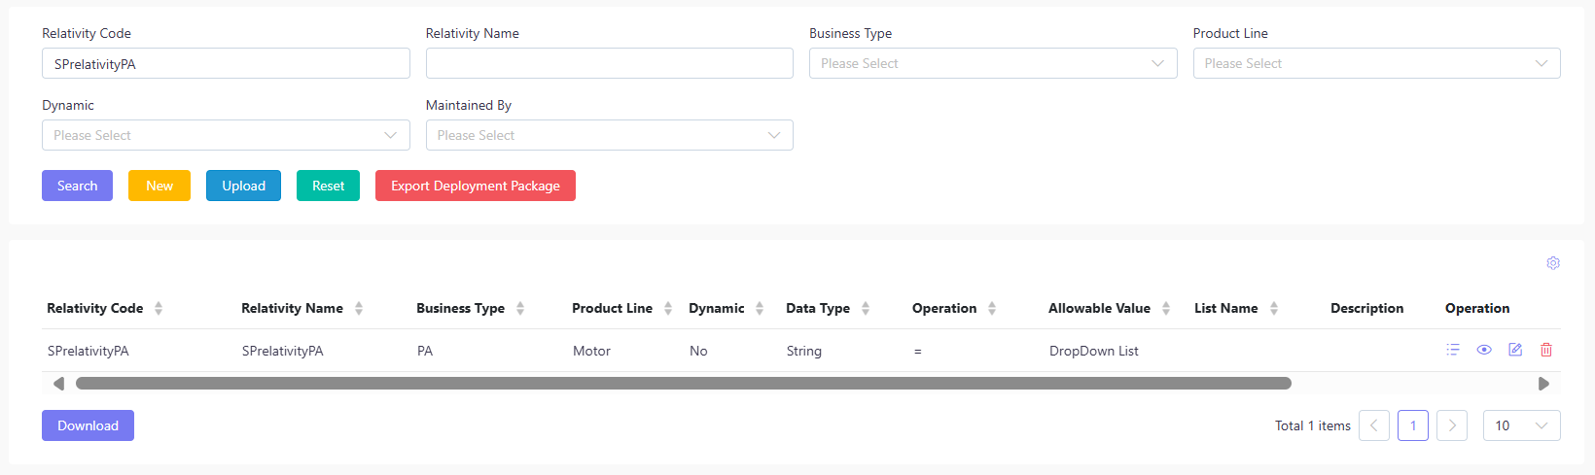Sort by Data Type column
Viewport: 1595px width, 475px height.
pyautogui.click(x=866, y=308)
